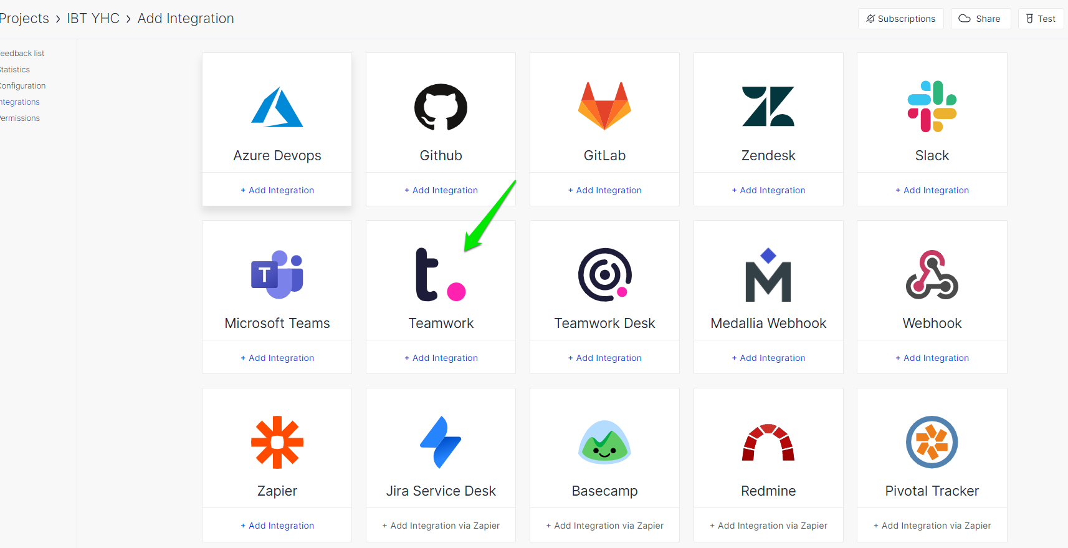Click the Share button

pos(981,19)
